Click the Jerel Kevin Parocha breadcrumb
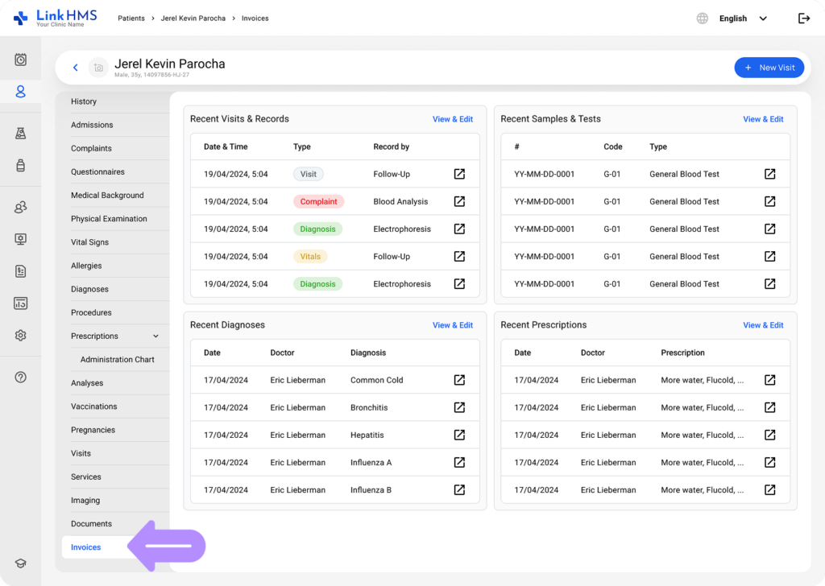The image size is (825, 586). click(193, 19)
